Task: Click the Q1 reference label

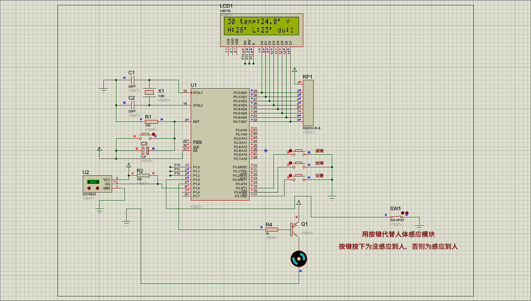Action: 304,224
